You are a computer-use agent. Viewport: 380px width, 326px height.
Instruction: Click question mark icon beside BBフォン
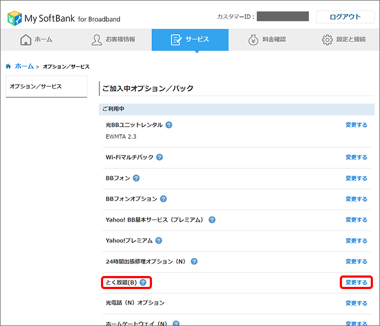point(136,178)
